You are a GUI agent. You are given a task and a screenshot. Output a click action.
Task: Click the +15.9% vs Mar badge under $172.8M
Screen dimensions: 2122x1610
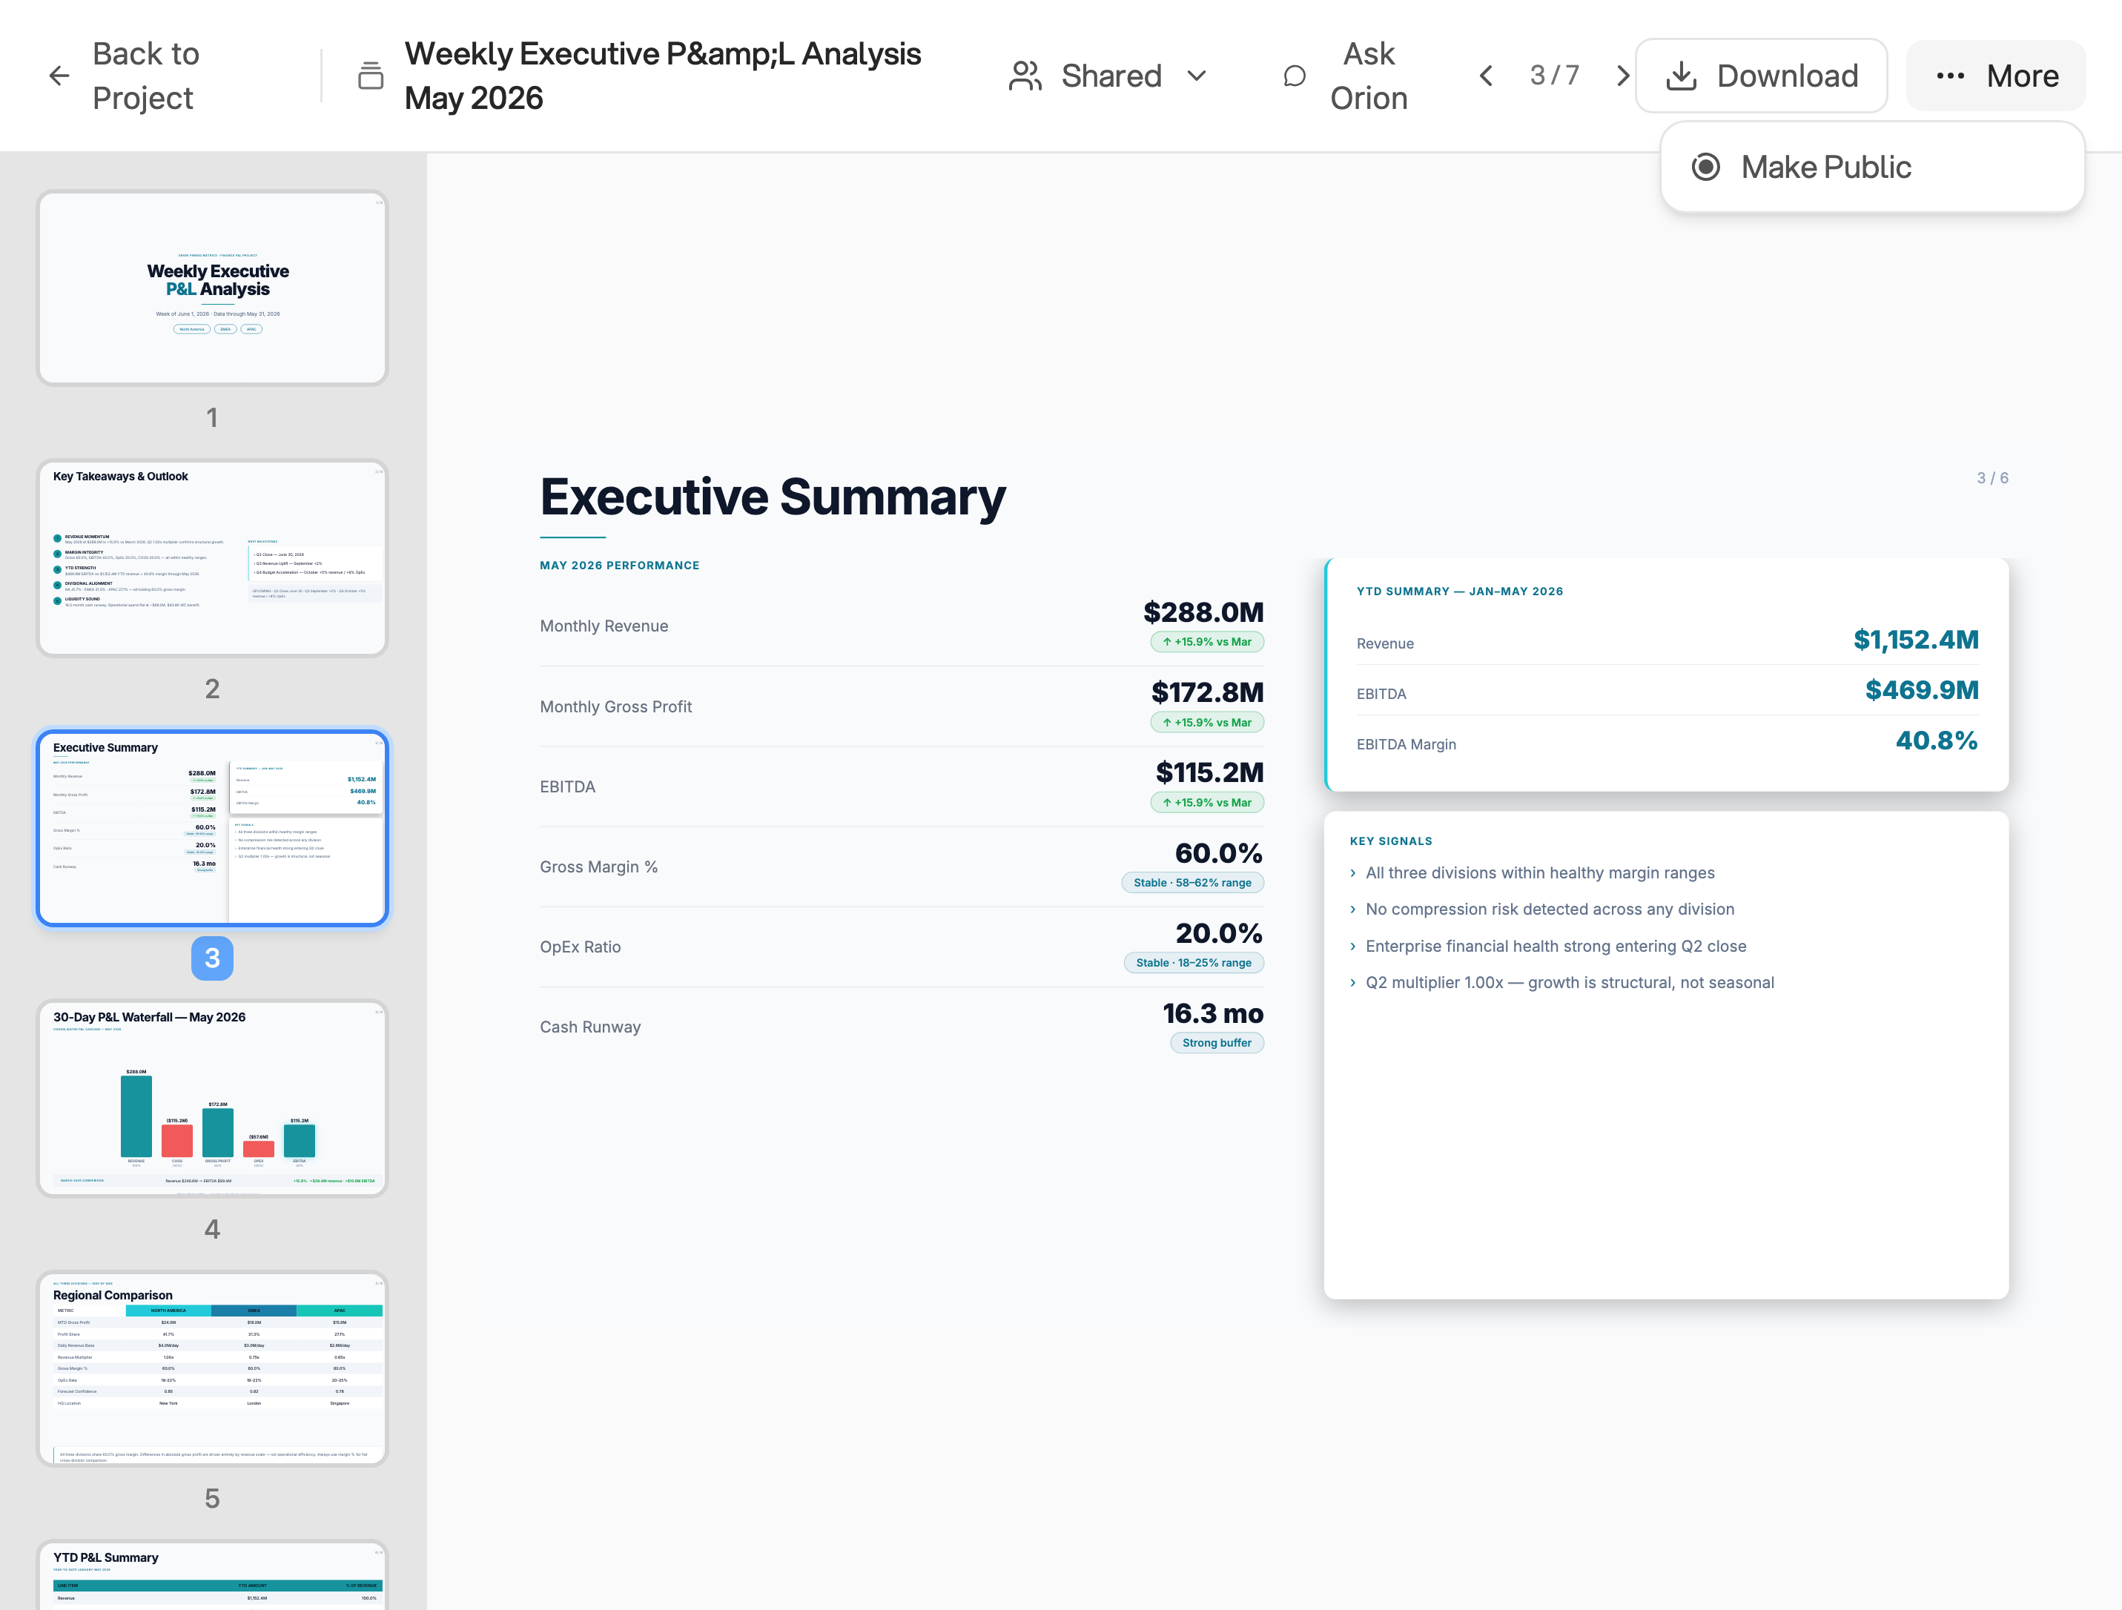click(1207, 722)
